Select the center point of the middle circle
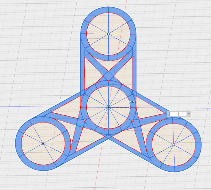This screenshot has width=211, height=190. (x=109, y=107)
